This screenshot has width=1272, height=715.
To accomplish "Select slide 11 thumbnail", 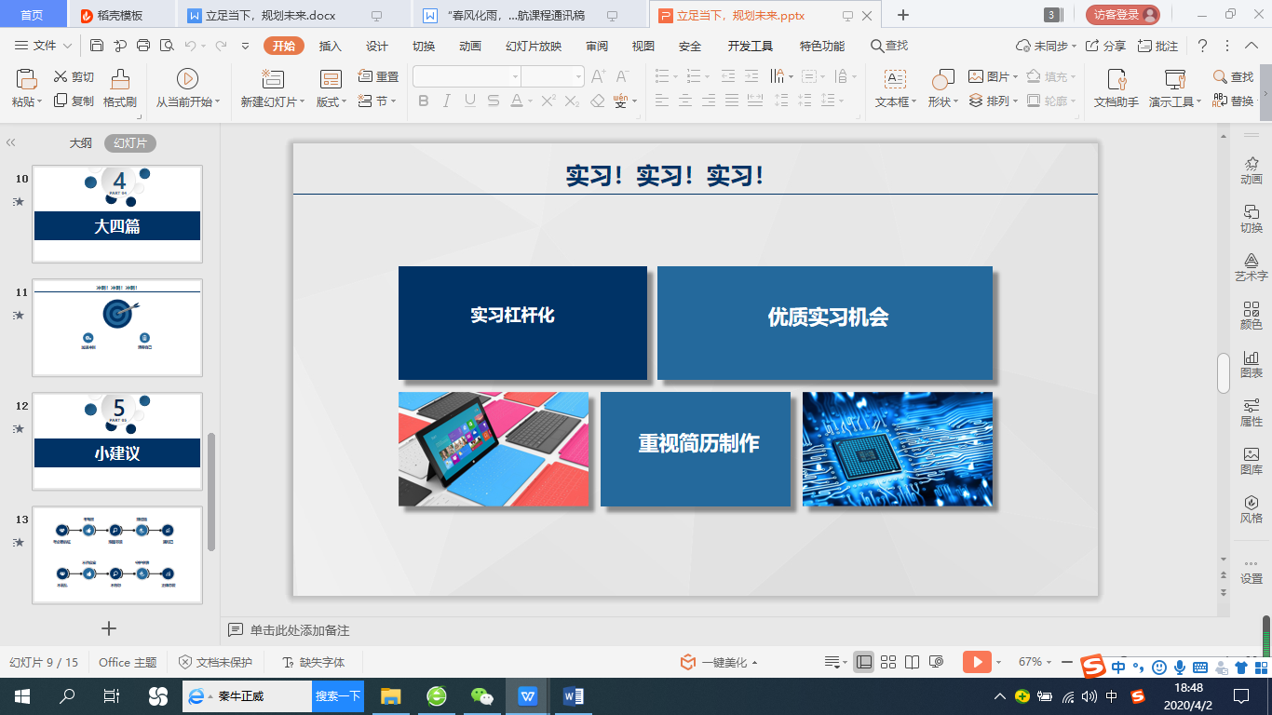I will [117, 328].
